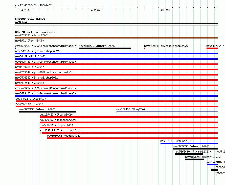Click the esv2759898 (Redon2006) brown variant bar

point(116,38)
